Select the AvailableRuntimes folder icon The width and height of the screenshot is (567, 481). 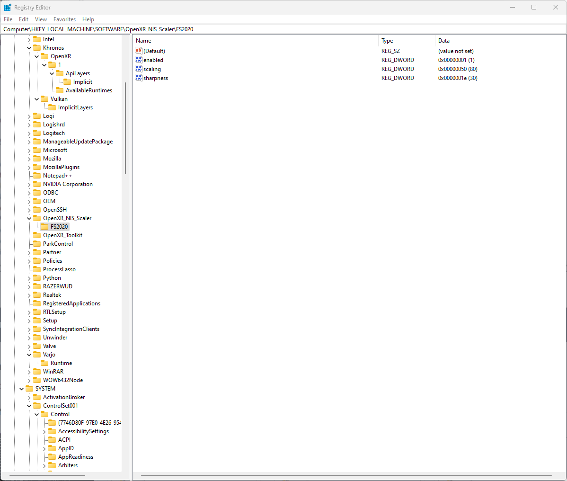coord(60,90)
